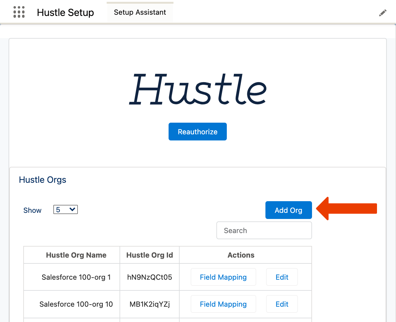Open Field Mapping for Salesforce 100-org 10

click(x=223, y=304)
